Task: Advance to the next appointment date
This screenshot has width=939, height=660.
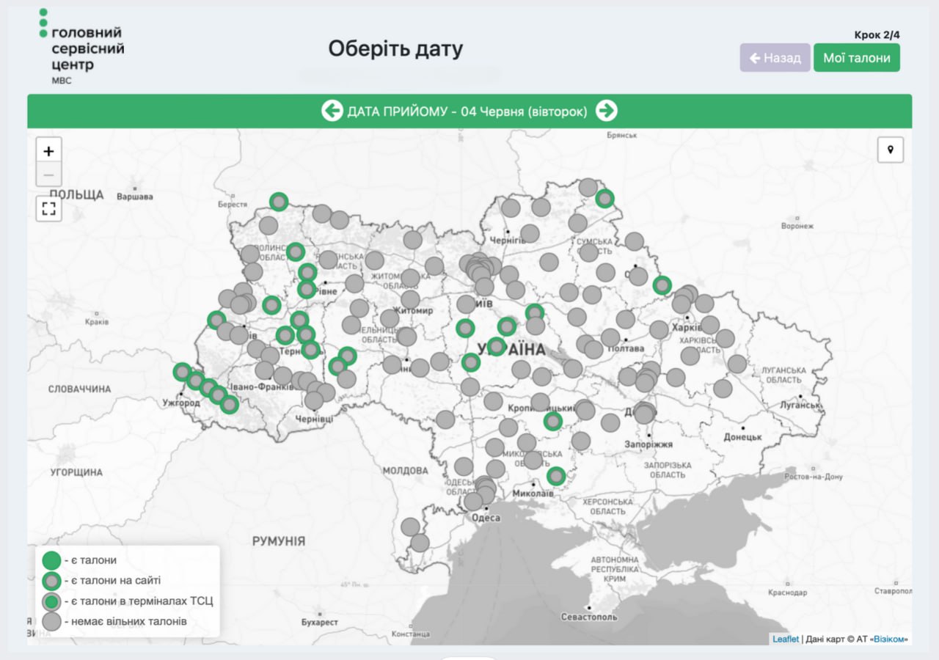Action: [606, 111]
